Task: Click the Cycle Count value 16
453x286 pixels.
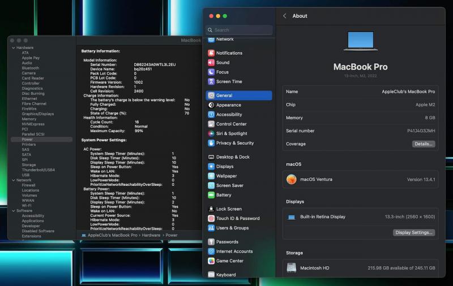Action: click(x=136, y=122)
